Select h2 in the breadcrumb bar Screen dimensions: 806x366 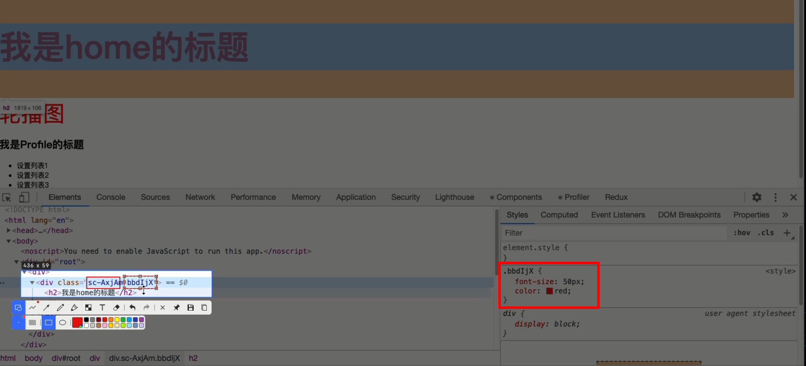click(x=193, y=359)
